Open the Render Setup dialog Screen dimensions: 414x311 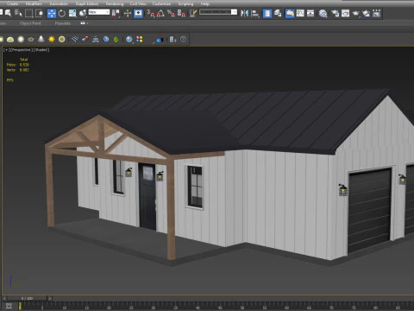335,13
